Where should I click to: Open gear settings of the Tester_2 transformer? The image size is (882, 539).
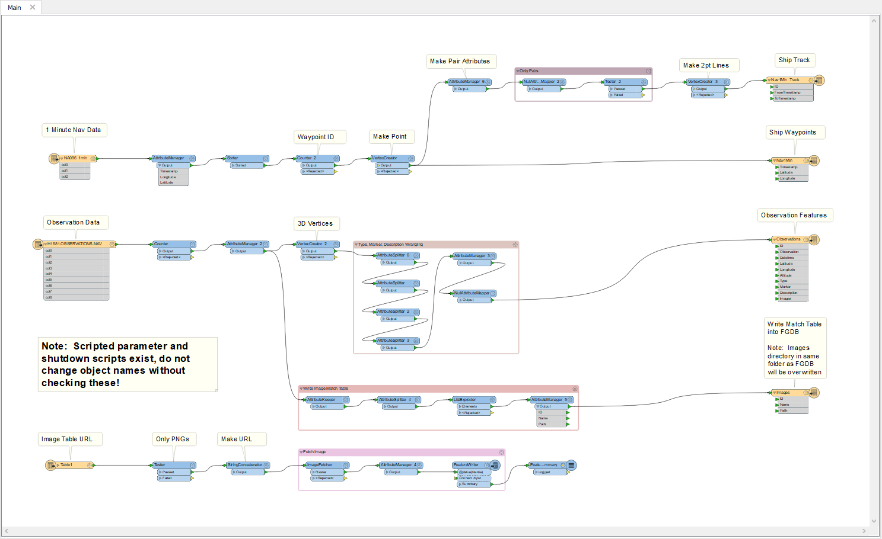[x=644, y=82]
